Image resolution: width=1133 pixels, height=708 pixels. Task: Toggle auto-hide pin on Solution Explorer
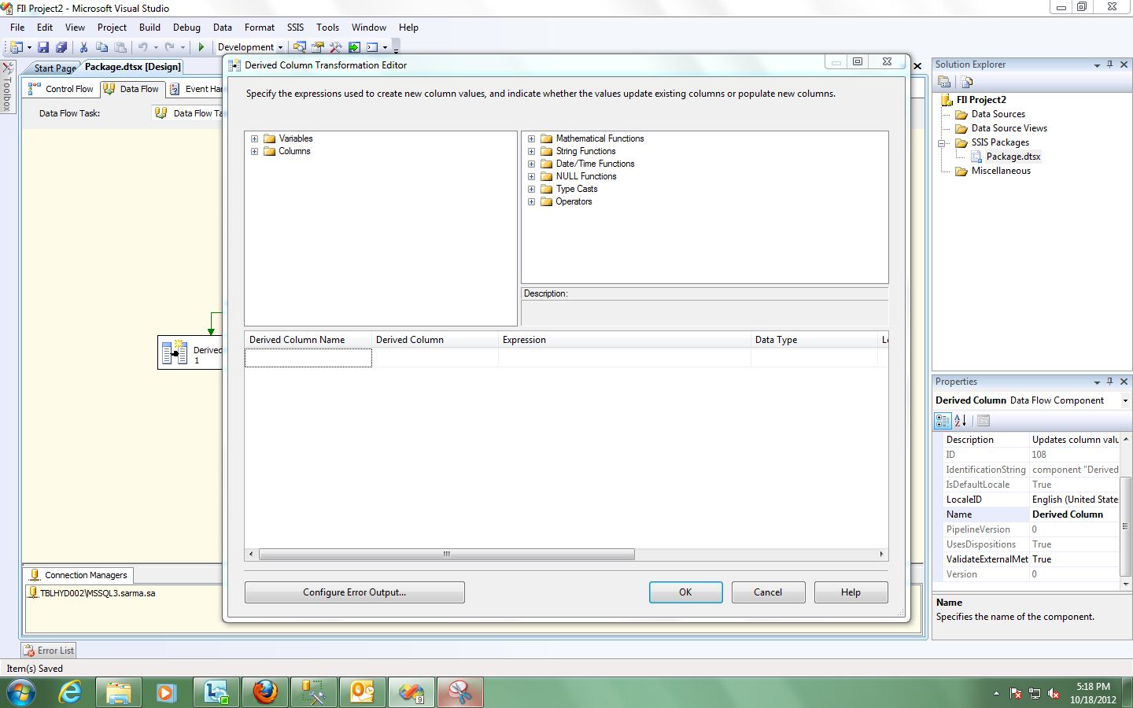1110,65
